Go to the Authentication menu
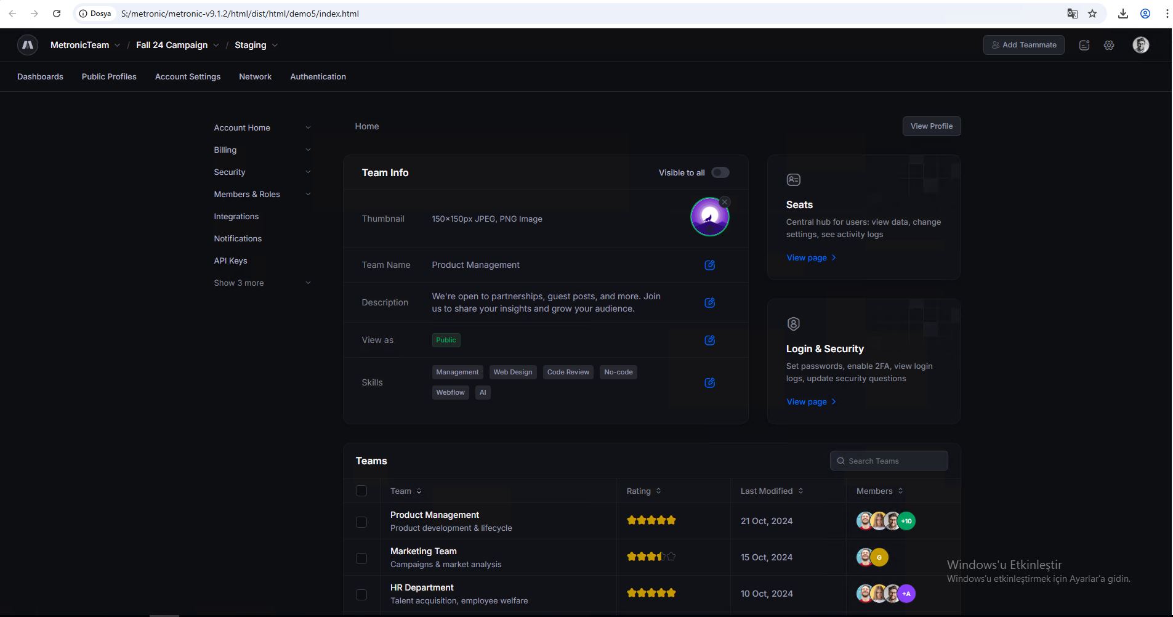Screen dimensions: 1173x617 pyautogui.click(x=318, y=77)
